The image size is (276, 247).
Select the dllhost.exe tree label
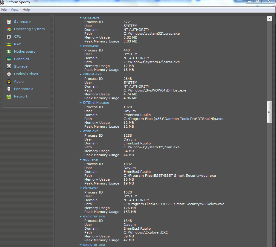[92, 74]
